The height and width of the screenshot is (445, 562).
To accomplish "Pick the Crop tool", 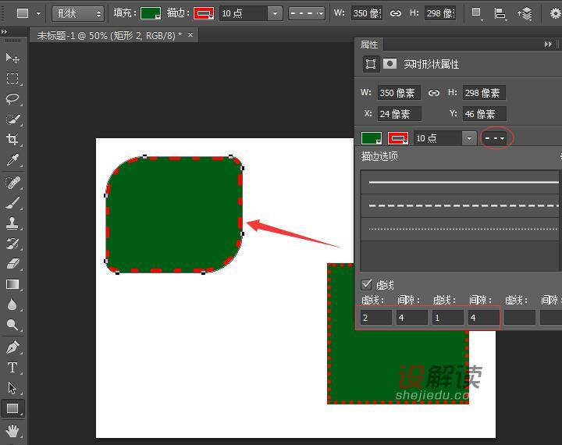I will 12,140.
